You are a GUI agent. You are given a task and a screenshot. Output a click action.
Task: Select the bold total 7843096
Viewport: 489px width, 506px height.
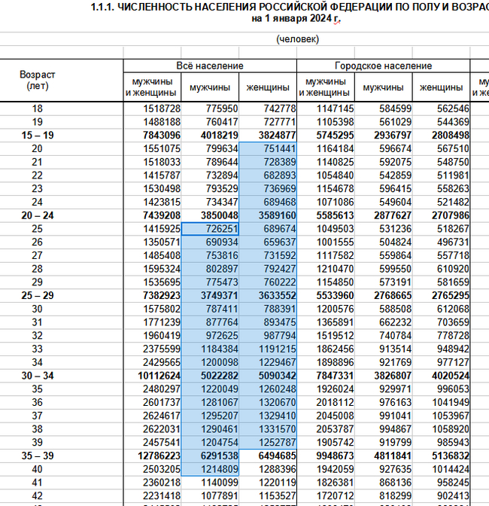click(x=152, y=136)
